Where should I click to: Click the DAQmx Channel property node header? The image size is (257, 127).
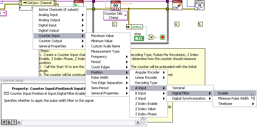[38, 3]
